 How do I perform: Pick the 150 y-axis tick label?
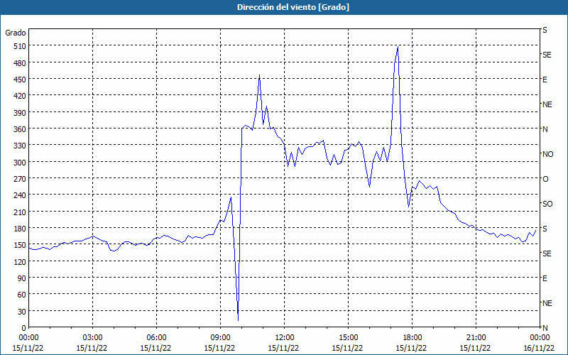(x=20, y=245)
